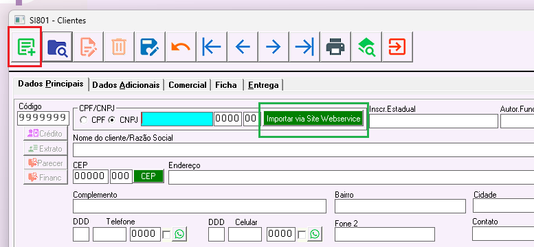Open the search folder icon in toolbar
Viewport: 534px width, 247px height.
pos(57,47)
